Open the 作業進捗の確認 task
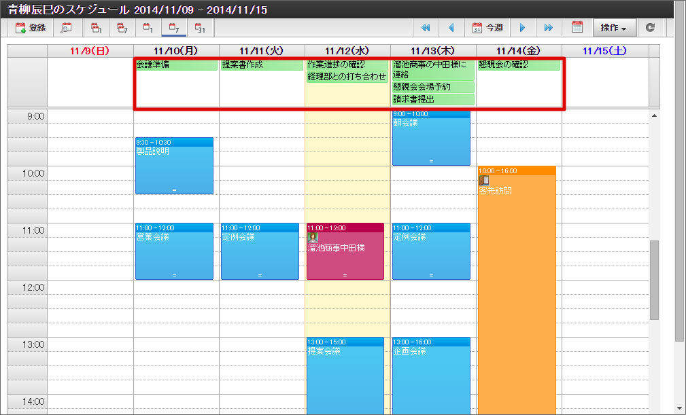 [x=347, y=65]
